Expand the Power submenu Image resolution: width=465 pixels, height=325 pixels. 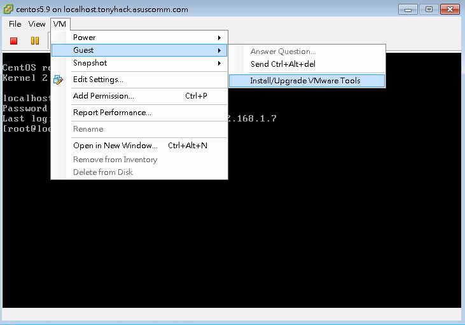point(139,38)
